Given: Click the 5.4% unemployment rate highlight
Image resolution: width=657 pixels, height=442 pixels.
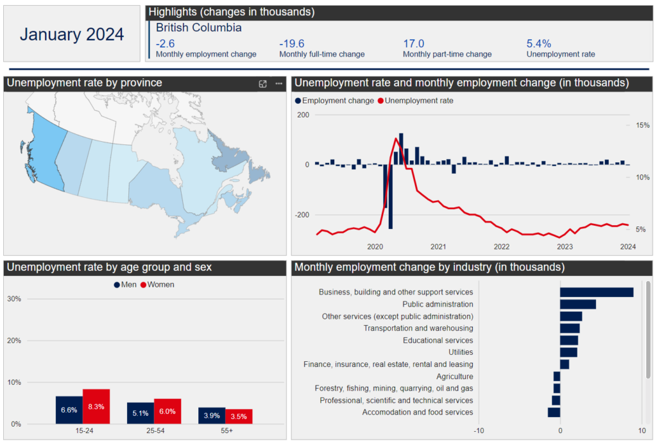Looking at the screenshot, I should pos(539,44).
